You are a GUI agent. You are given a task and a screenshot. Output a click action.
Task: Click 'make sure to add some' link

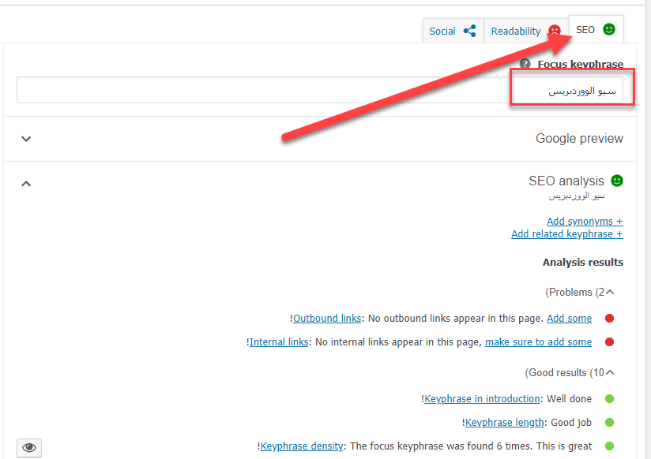(x=538, y=342)
